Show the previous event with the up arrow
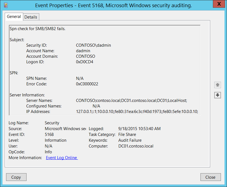 click(x=217, y=85)
